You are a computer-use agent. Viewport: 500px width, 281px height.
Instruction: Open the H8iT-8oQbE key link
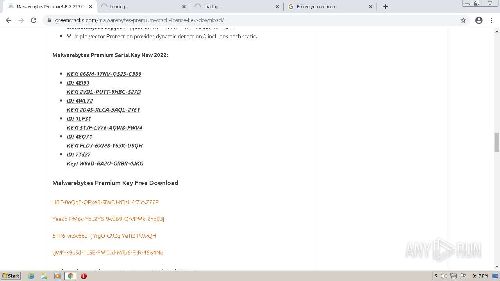pos(105,202)
